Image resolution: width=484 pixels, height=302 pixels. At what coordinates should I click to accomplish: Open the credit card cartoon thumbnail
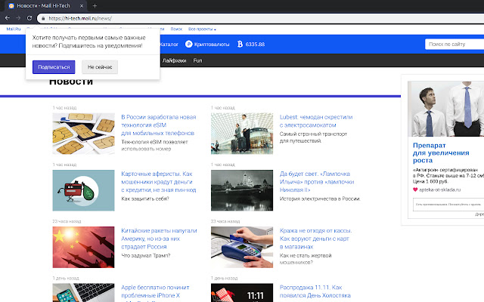(83, 190)
